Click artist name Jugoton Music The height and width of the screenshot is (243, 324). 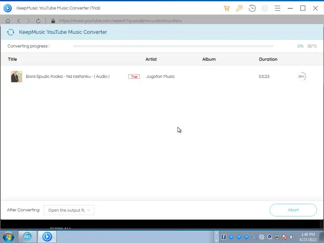coord(160,77)
